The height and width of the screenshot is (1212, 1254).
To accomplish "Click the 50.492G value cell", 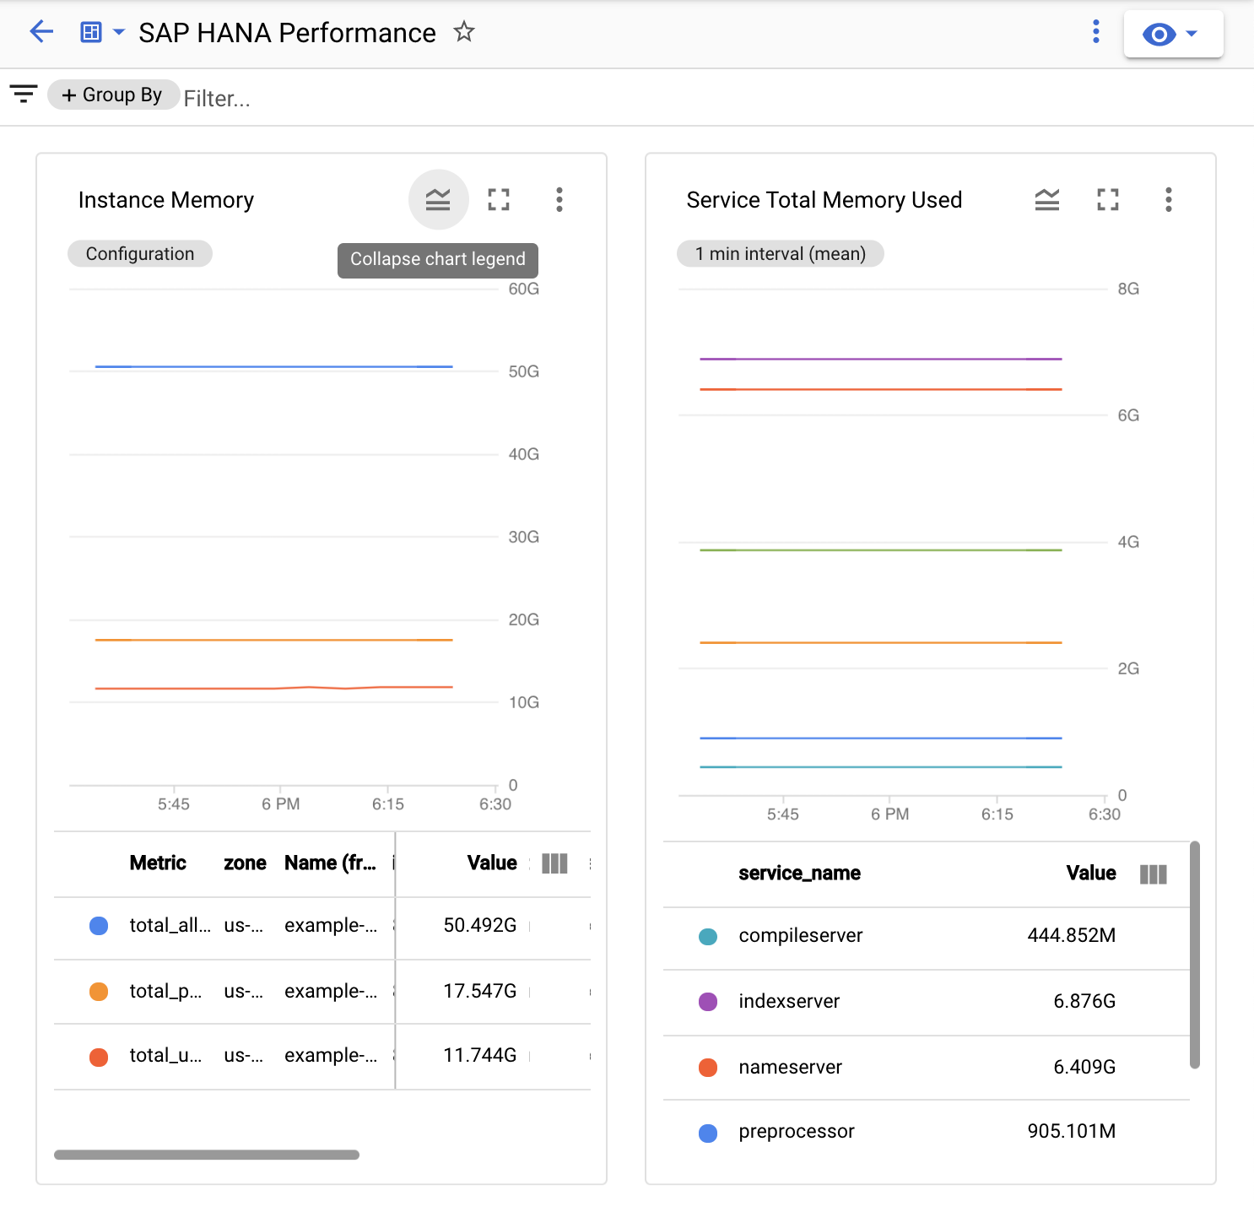I will [479, 926].
